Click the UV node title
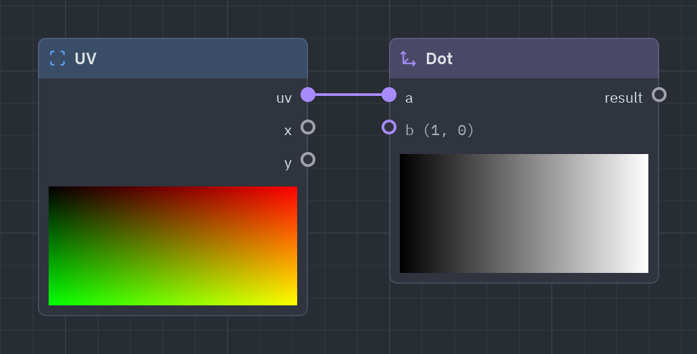The image size is (697, 354). 85,59
